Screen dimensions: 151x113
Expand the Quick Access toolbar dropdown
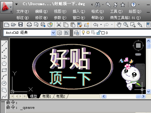(16, 4)
